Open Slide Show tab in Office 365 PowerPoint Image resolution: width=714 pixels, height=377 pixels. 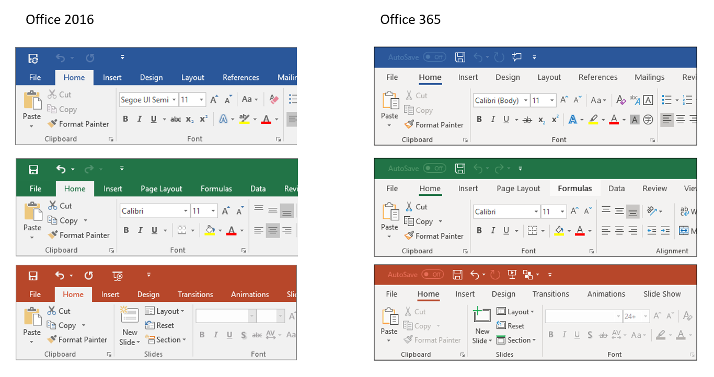click(662, 294)
